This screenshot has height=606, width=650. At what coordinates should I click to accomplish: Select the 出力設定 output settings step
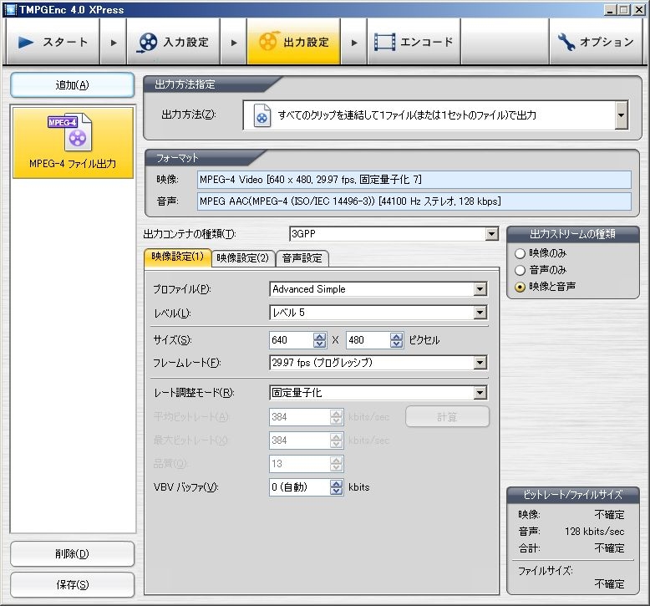pyautogui.click(x=293, y=42)
